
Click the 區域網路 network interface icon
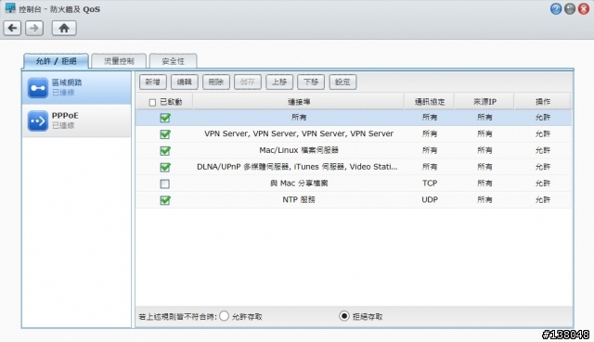coord(38,88)
